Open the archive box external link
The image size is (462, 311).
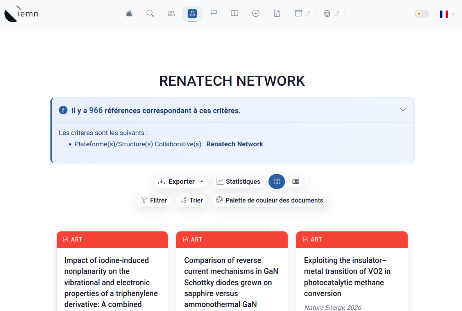pos(302,14)
